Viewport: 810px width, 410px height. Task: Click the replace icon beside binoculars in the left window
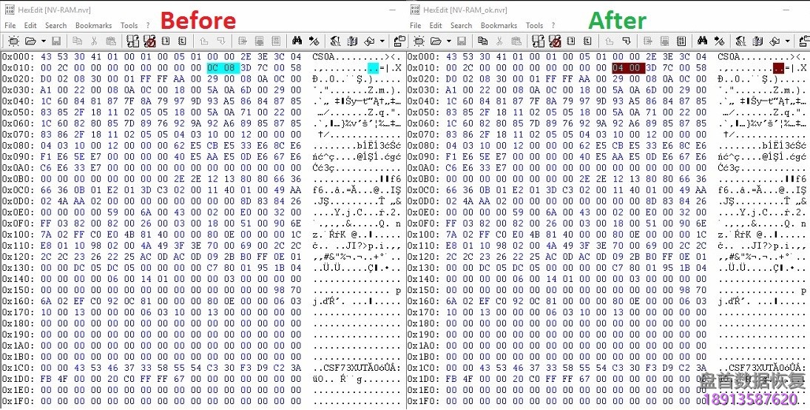point(314,41)
